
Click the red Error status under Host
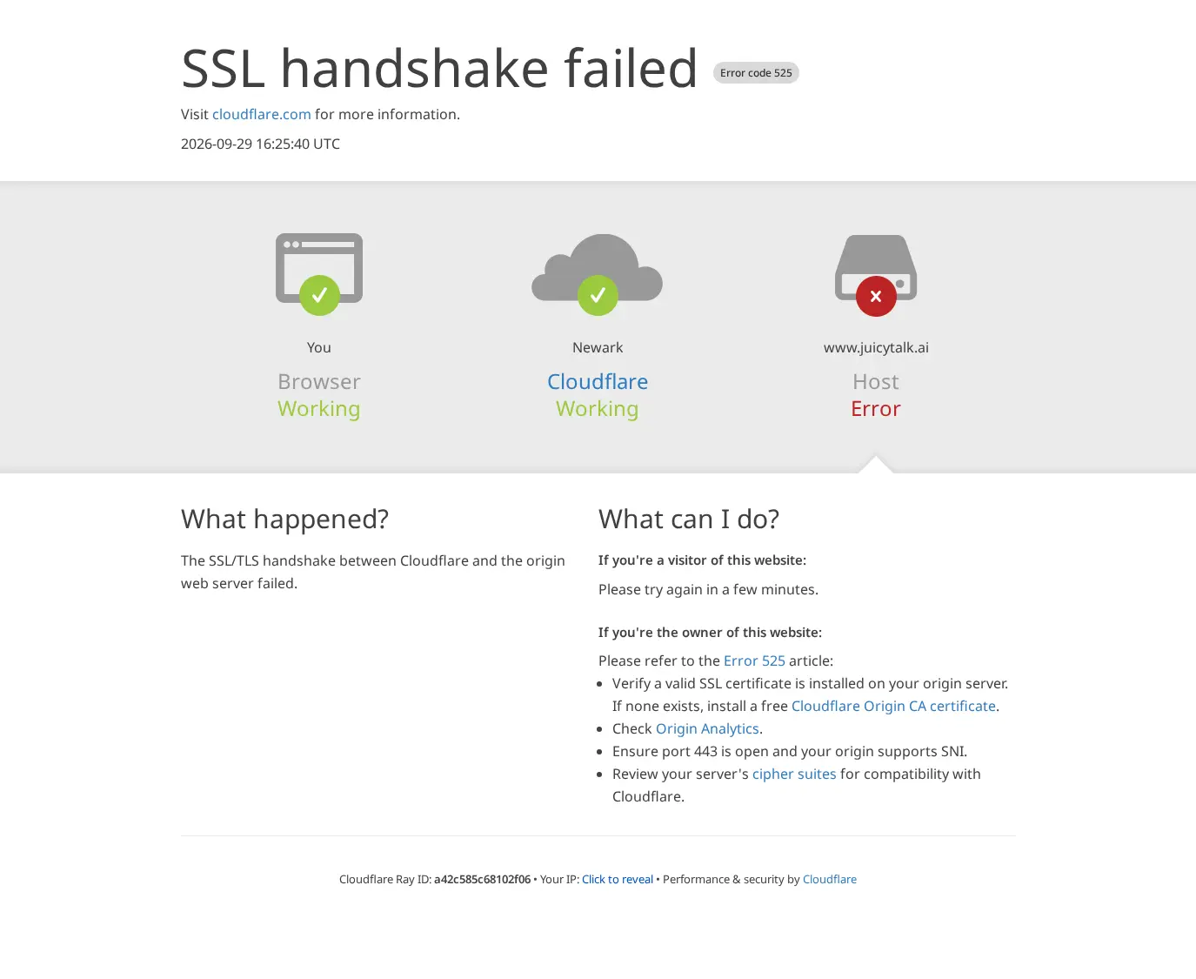[876, 408]
